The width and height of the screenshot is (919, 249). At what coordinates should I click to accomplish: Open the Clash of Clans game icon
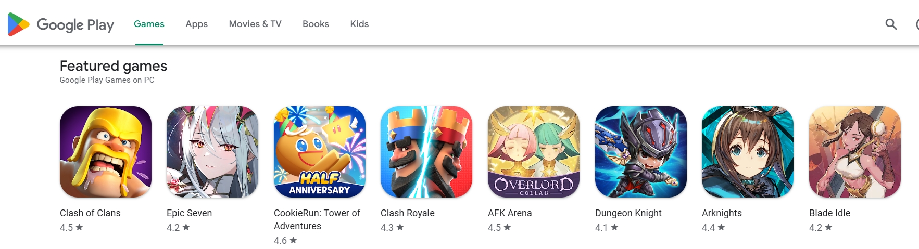[106, 152]
